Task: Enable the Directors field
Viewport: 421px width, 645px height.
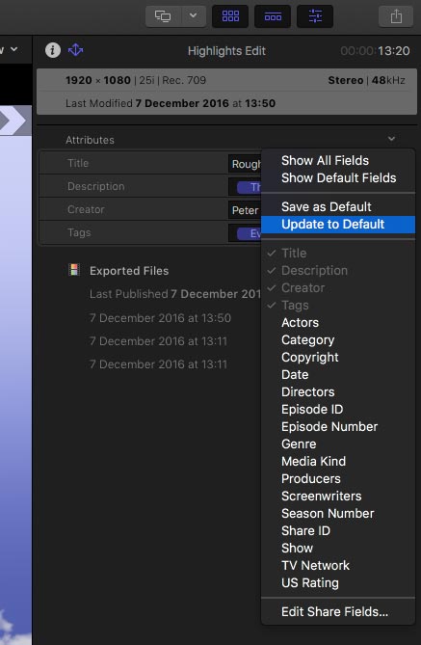Action: click(338, 391)
